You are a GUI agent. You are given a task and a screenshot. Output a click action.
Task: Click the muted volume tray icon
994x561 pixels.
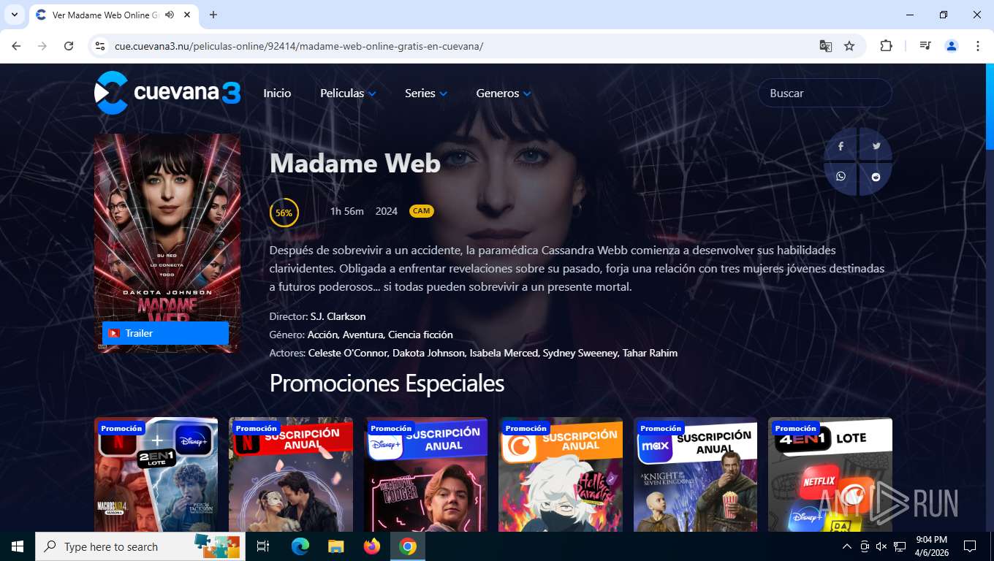click(881, 546)
